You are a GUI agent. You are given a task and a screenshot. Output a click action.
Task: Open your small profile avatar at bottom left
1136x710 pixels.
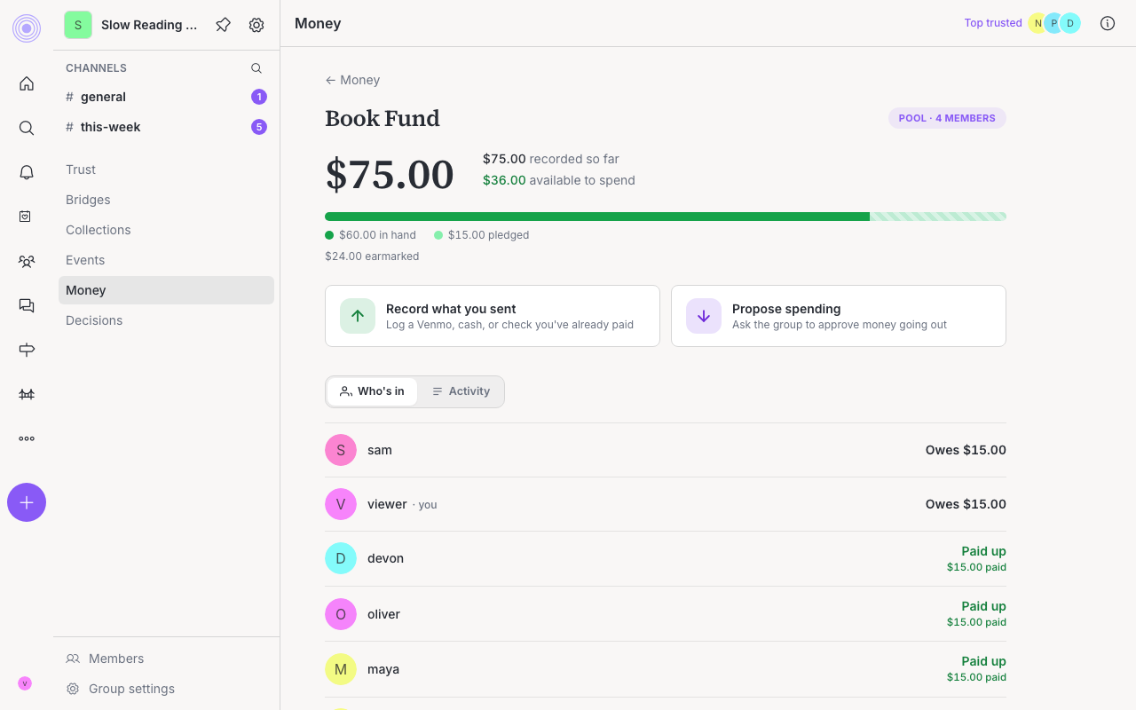point(25,683)
